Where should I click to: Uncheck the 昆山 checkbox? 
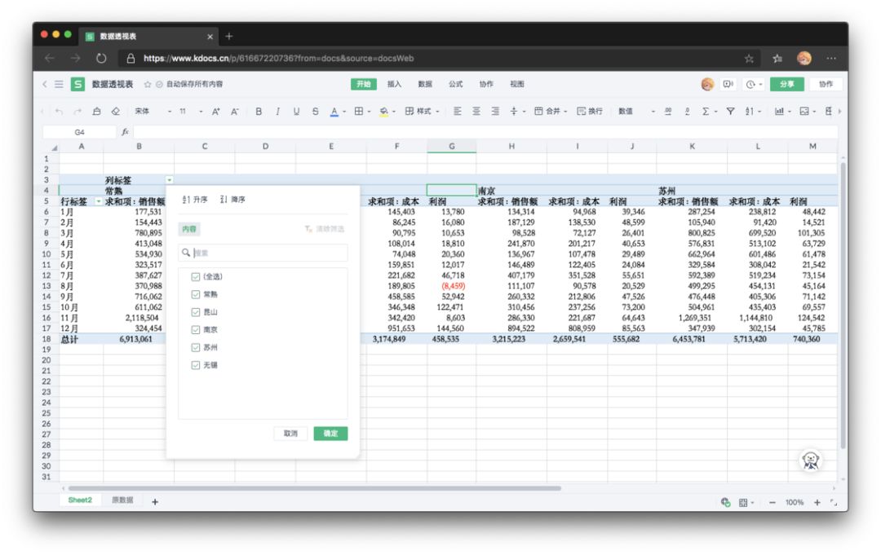196,312
